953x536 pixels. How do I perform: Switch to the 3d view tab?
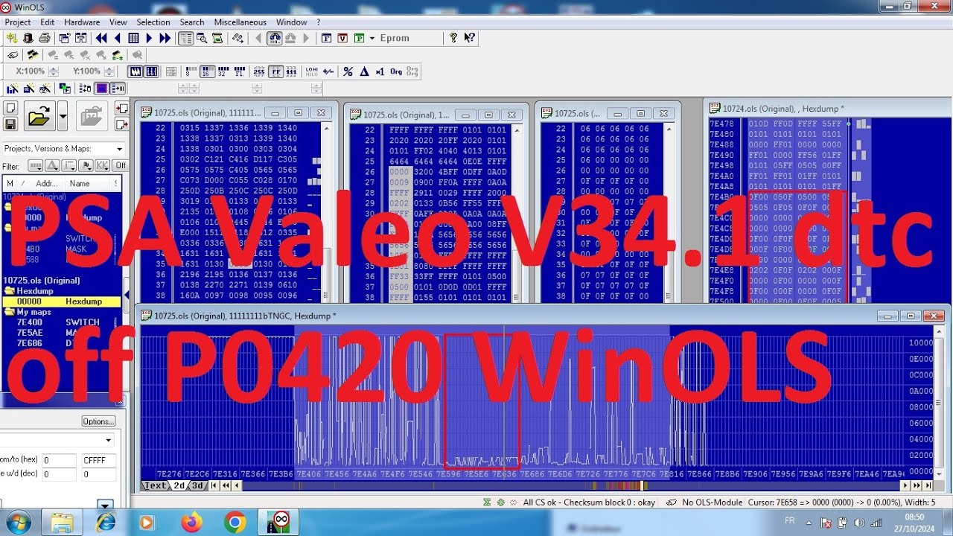pyautogui.click(x=197, y=485)
